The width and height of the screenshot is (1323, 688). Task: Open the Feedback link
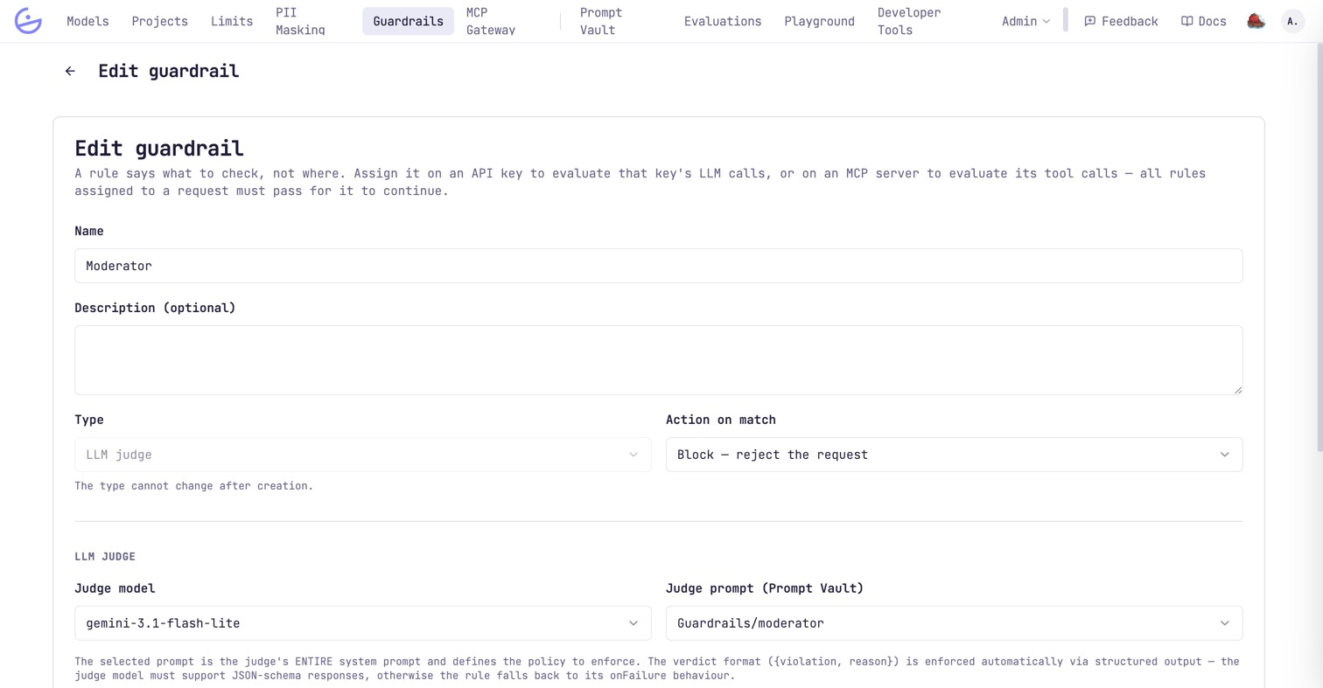pyautogui.click(x=1121, y=21)
